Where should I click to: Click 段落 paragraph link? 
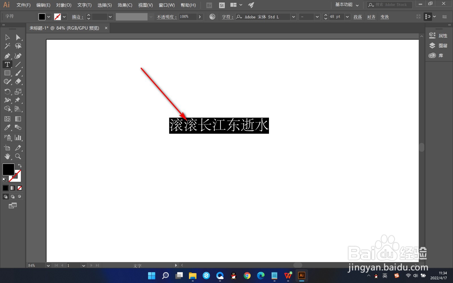[x=358, y=17]
